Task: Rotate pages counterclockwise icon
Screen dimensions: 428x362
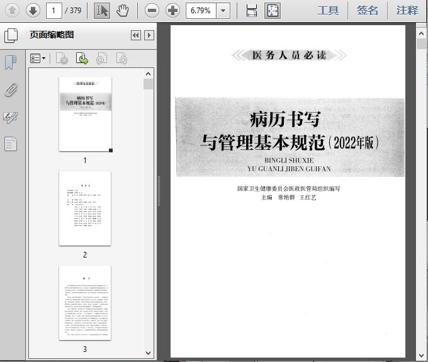Action: [x=102, y=59]
